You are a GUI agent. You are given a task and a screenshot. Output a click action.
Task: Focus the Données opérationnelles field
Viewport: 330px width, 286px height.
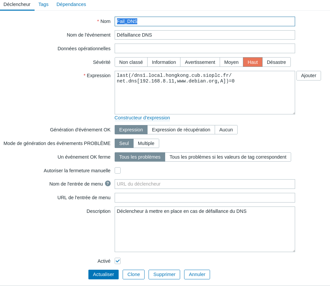point(205,49)
